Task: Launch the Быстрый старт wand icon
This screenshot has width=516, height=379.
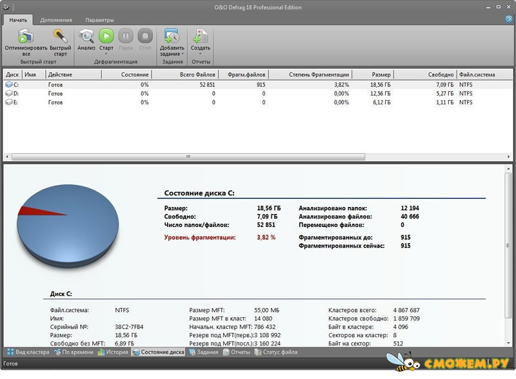Action: 60,36
